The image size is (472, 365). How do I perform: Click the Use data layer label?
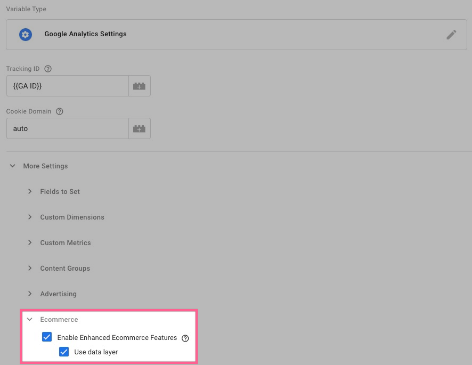96,352
